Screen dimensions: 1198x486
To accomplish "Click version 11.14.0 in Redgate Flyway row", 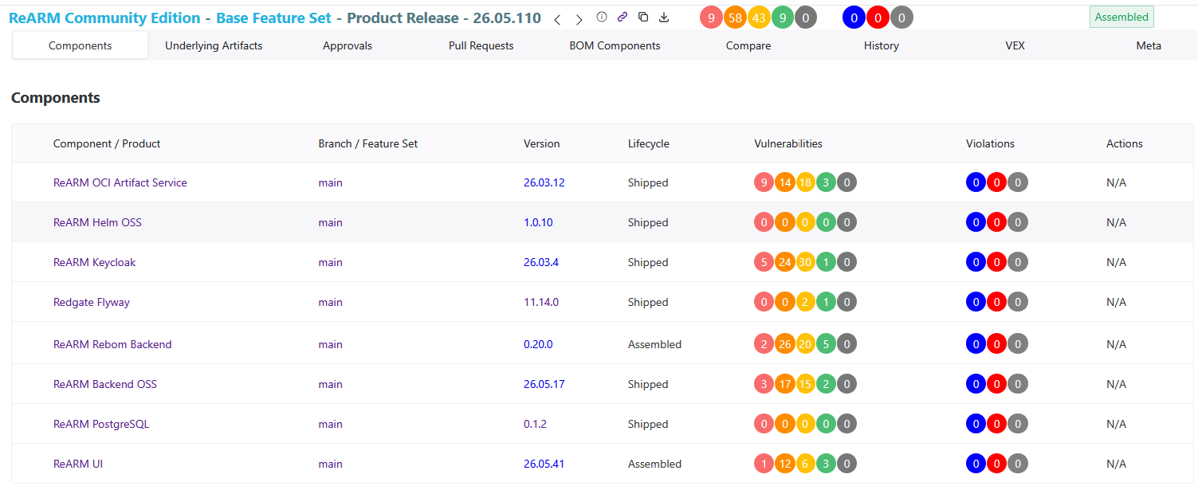I will click(541, 302).
